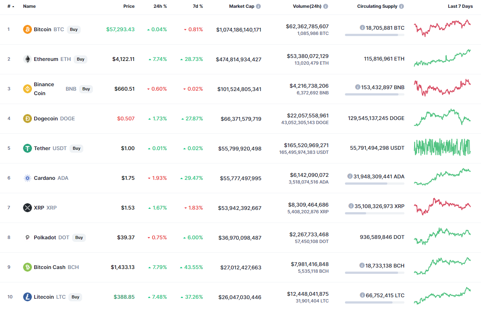Click Ethereum 24h change 7.74%
The height and width of the screenshot is (311, 481).
point(158,59)
